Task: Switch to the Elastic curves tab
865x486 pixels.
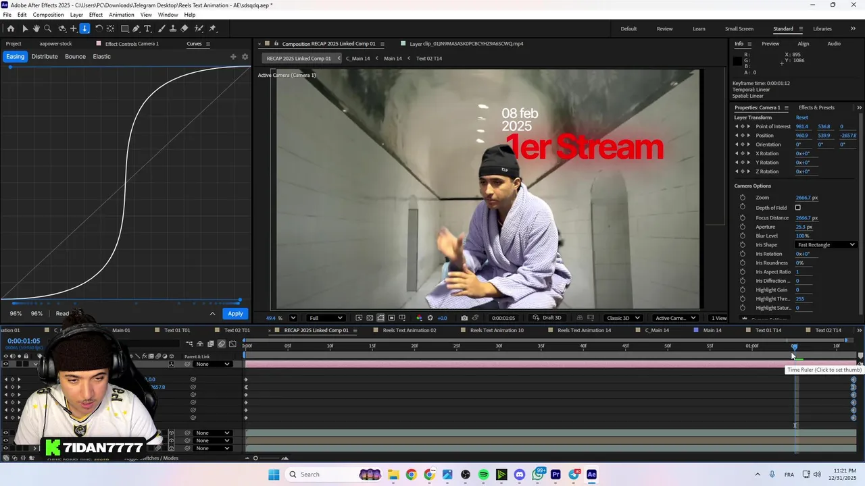Action: click(x=102, y=57)
